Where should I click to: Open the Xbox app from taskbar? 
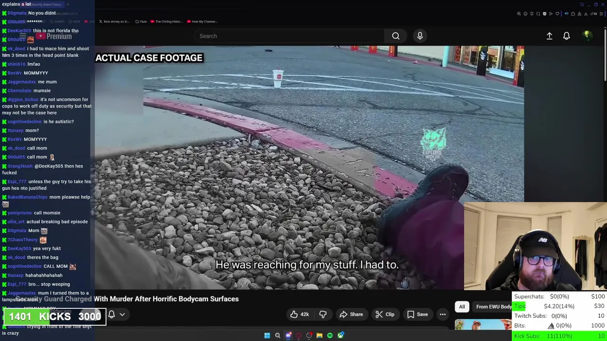pos(340,335)
